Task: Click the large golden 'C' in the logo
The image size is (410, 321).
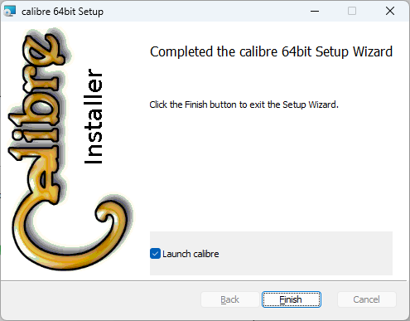Action: [x=69, y=230]
